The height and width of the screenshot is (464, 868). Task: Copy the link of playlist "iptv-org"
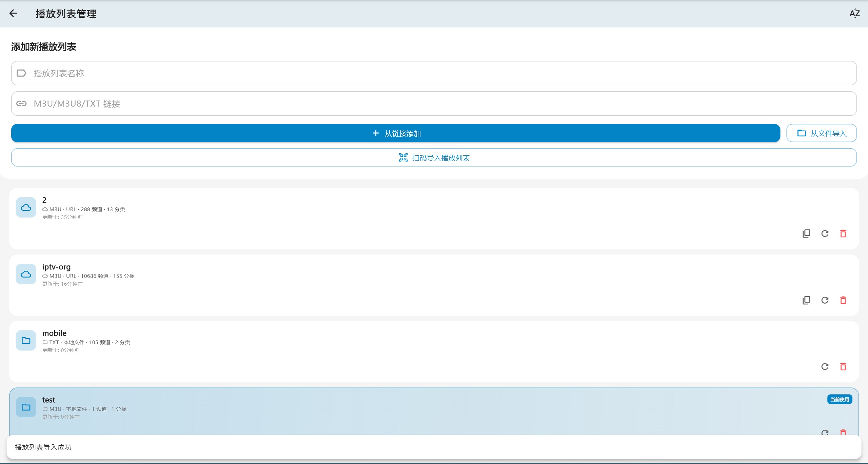(806, 300)
